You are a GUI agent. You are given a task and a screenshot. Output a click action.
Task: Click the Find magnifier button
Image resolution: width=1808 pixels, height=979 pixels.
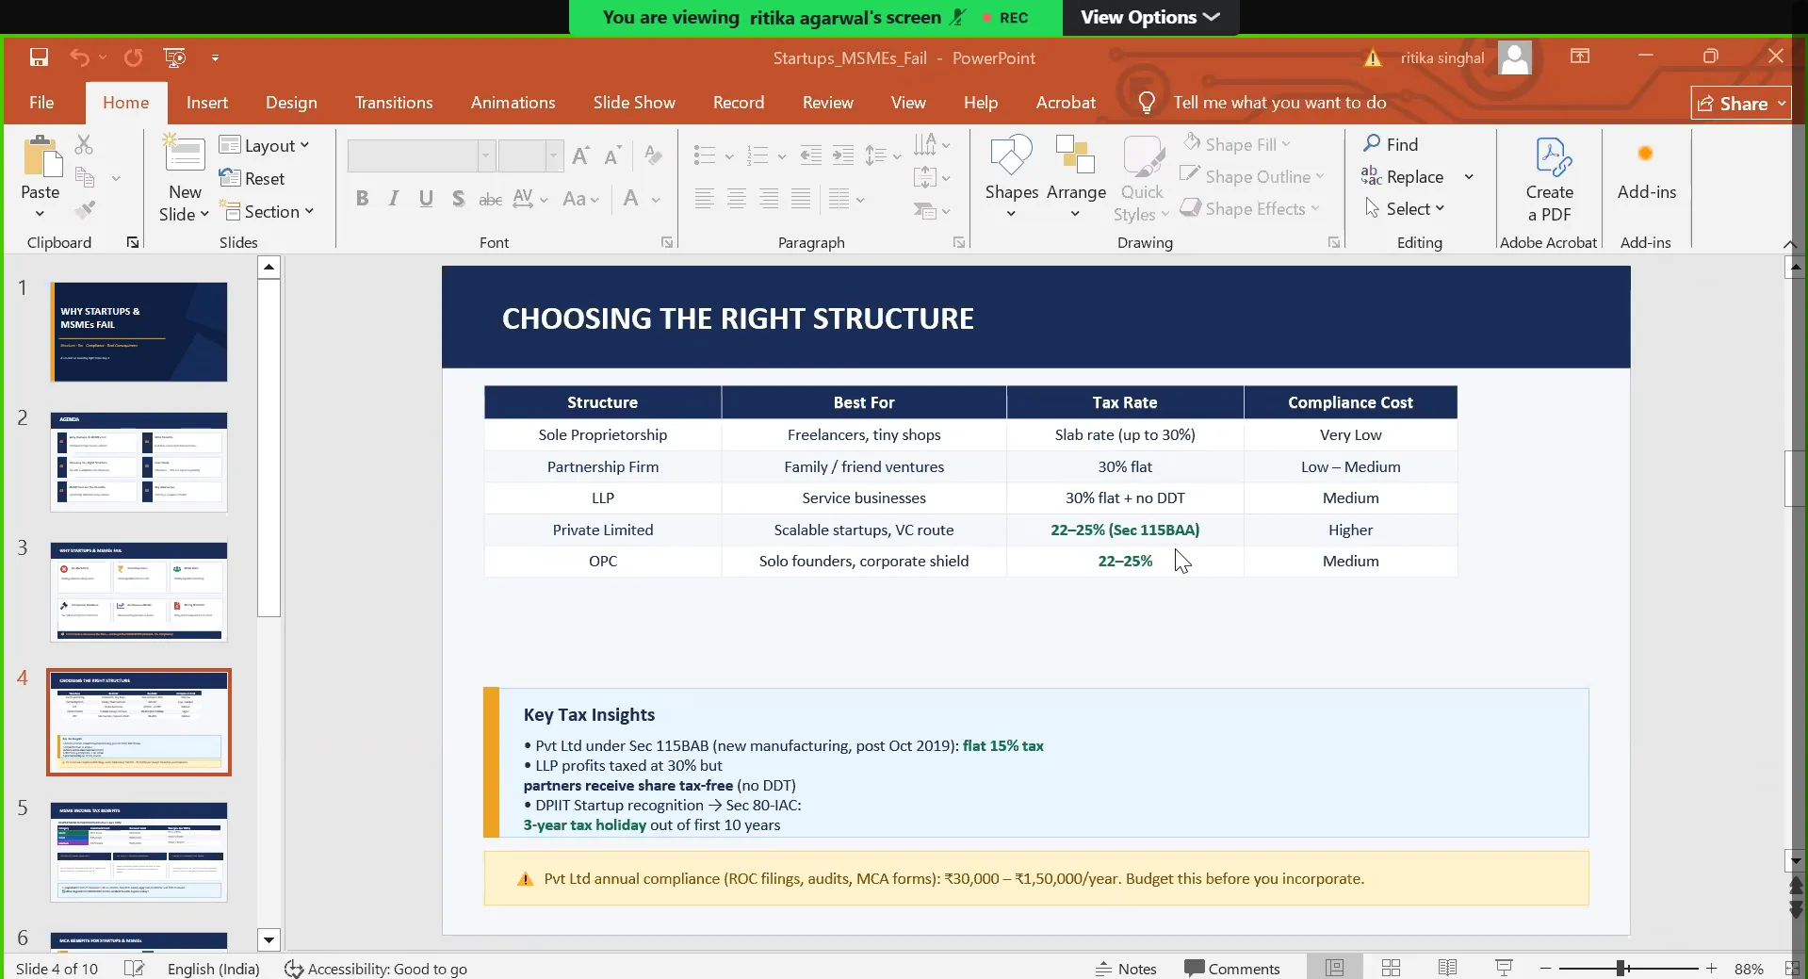point(1391,144)
